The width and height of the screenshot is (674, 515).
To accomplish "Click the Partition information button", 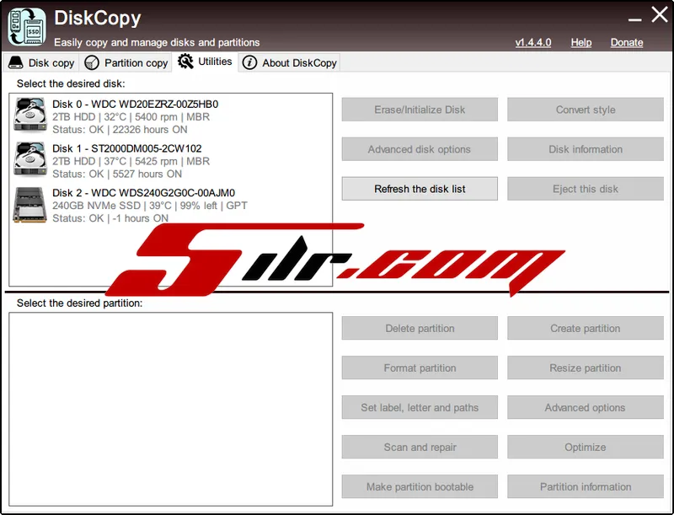I will click(x=586, y=486).
